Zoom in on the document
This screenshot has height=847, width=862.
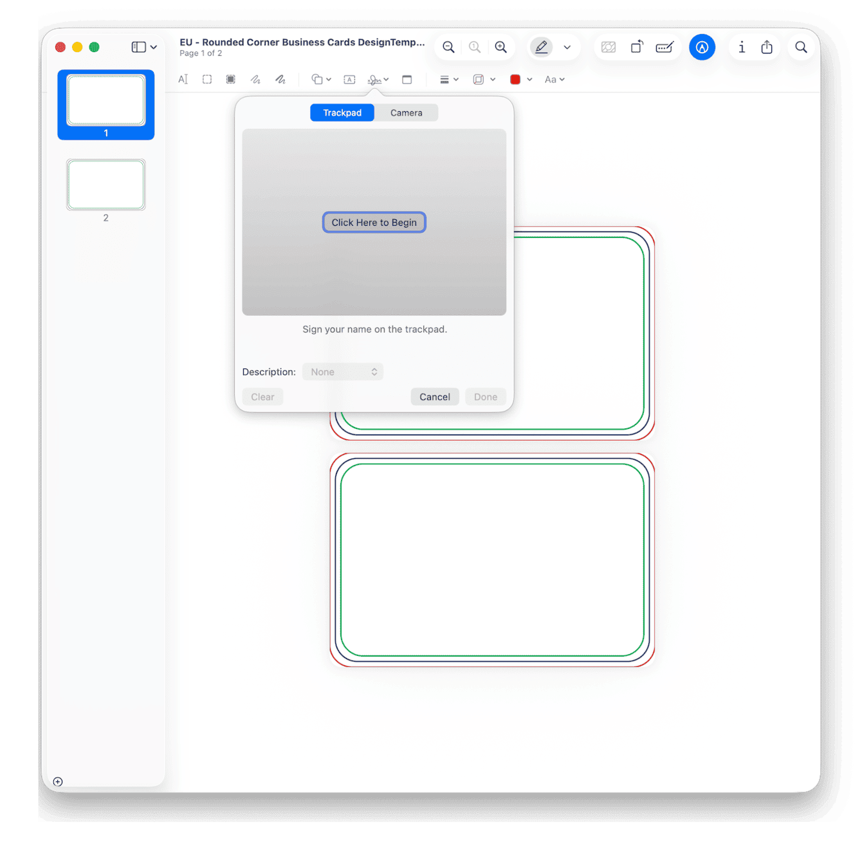(501, 47)
